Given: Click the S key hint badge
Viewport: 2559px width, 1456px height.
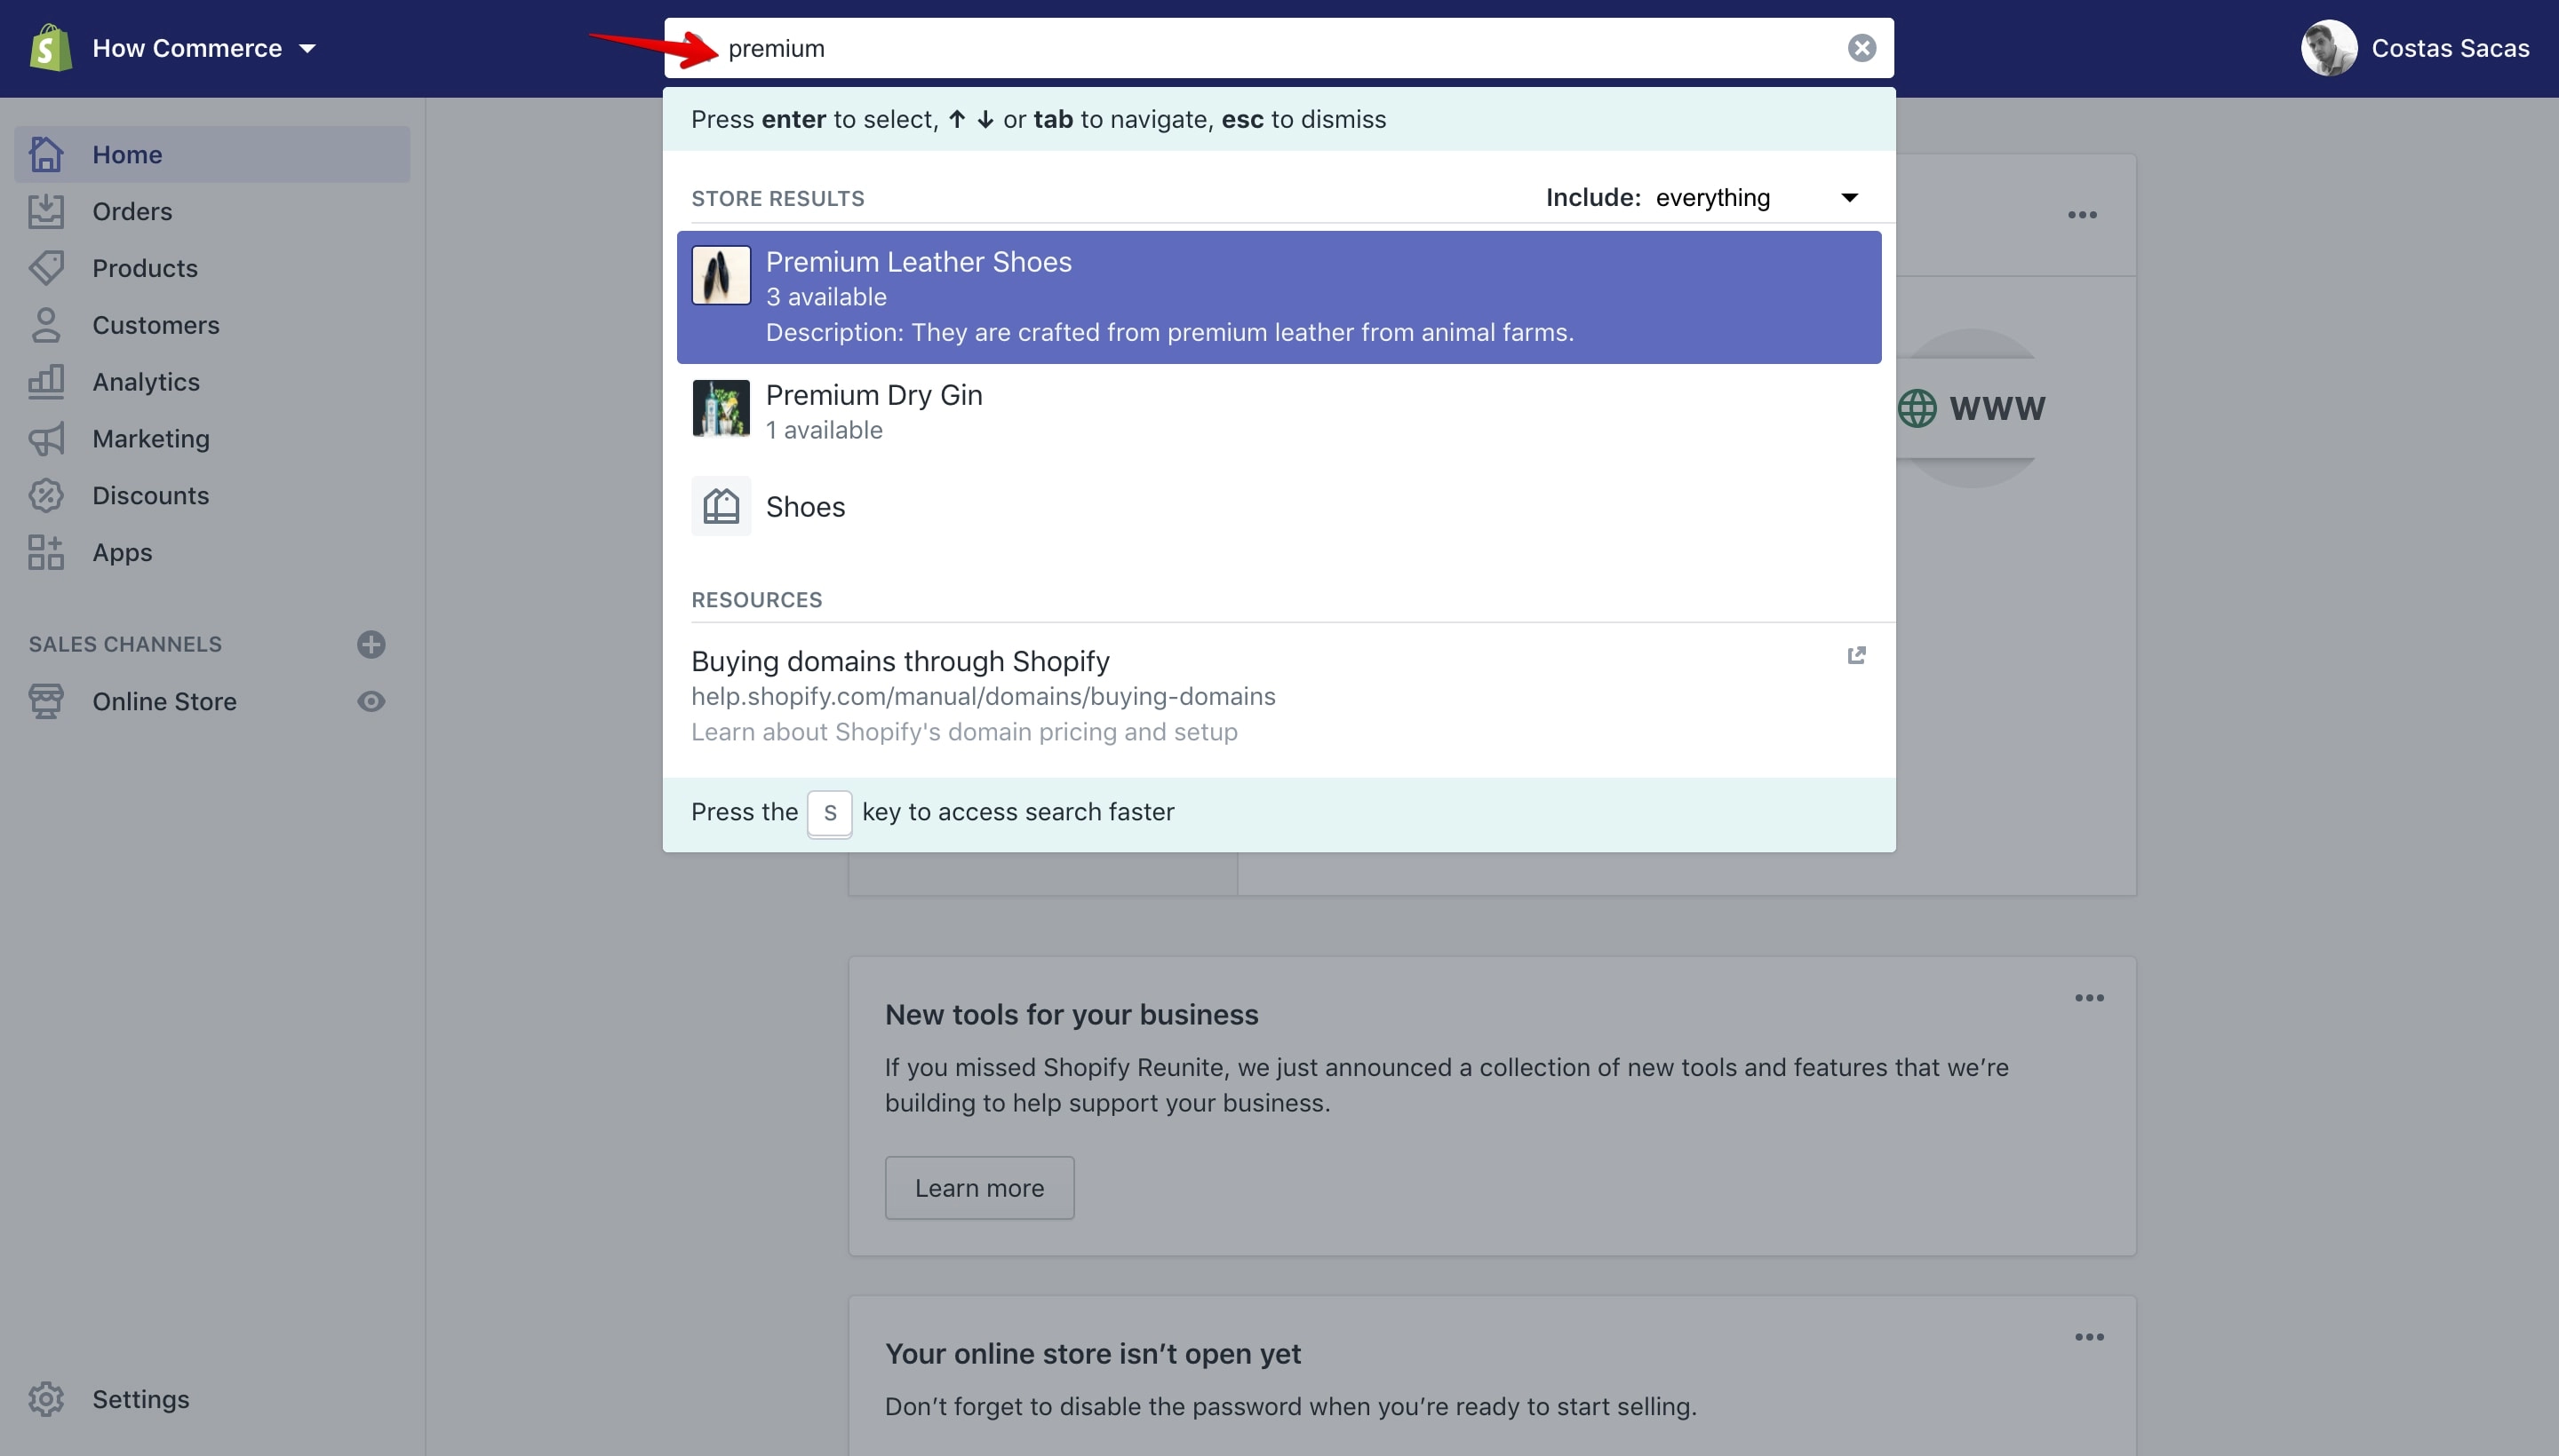Looking at the screenshot, I should 830,813.
